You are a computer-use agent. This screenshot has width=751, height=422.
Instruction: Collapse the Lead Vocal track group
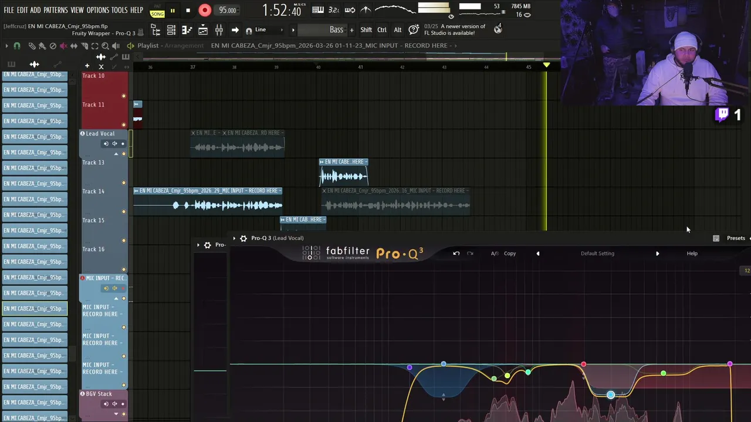116,154
